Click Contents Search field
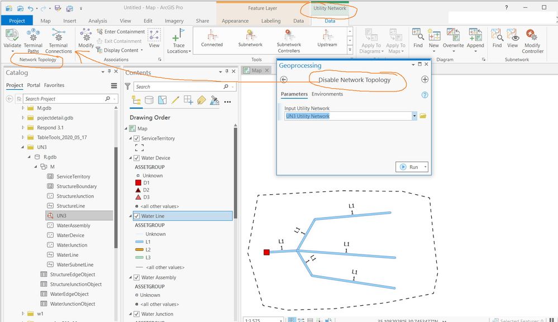558x322 pixels. 178,86
